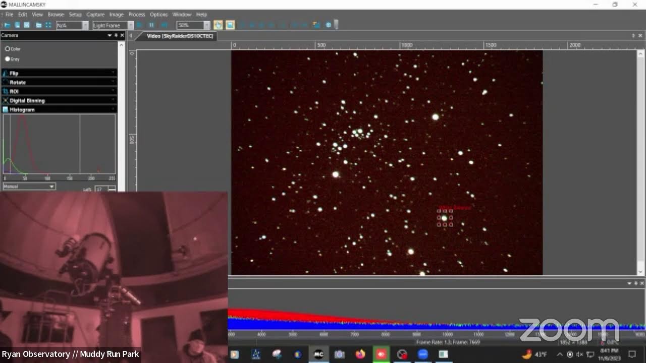Open the View menu
646x363 pixels.
click(x=37, y=15)
